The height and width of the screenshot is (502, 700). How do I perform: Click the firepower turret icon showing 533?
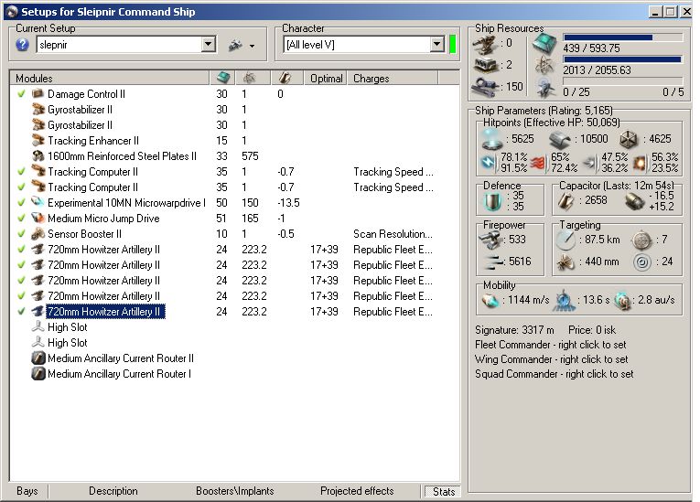[x=490, y=240]
